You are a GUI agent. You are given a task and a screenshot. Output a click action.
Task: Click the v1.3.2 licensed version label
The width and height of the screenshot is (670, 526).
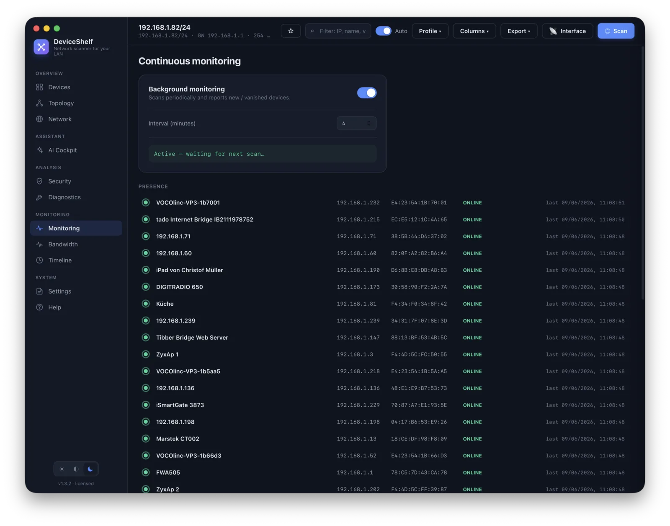pyautogui.click(x=76, y=484)
